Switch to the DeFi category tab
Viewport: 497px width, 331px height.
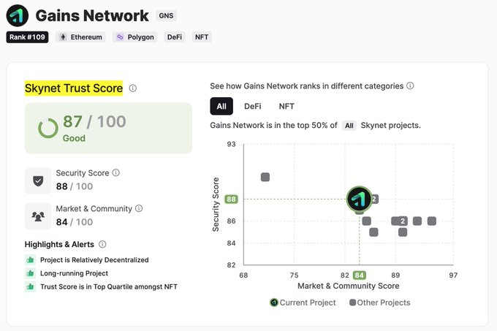tap(253, 106)
